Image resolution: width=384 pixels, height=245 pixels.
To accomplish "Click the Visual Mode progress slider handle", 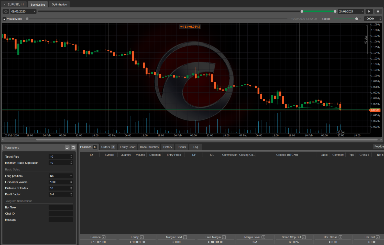I will point(27,19).
